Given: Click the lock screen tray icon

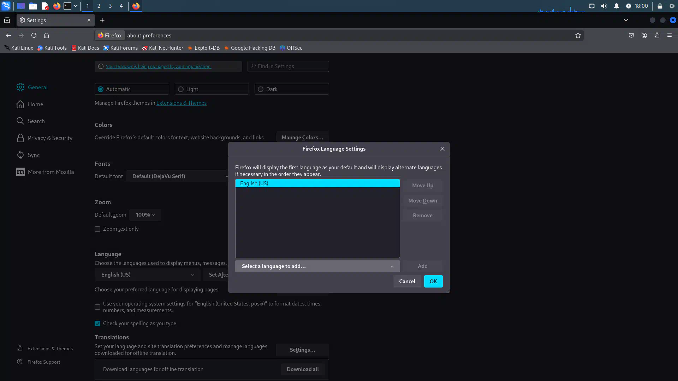Looking at the screenshot, I should (x=660, y=6).
